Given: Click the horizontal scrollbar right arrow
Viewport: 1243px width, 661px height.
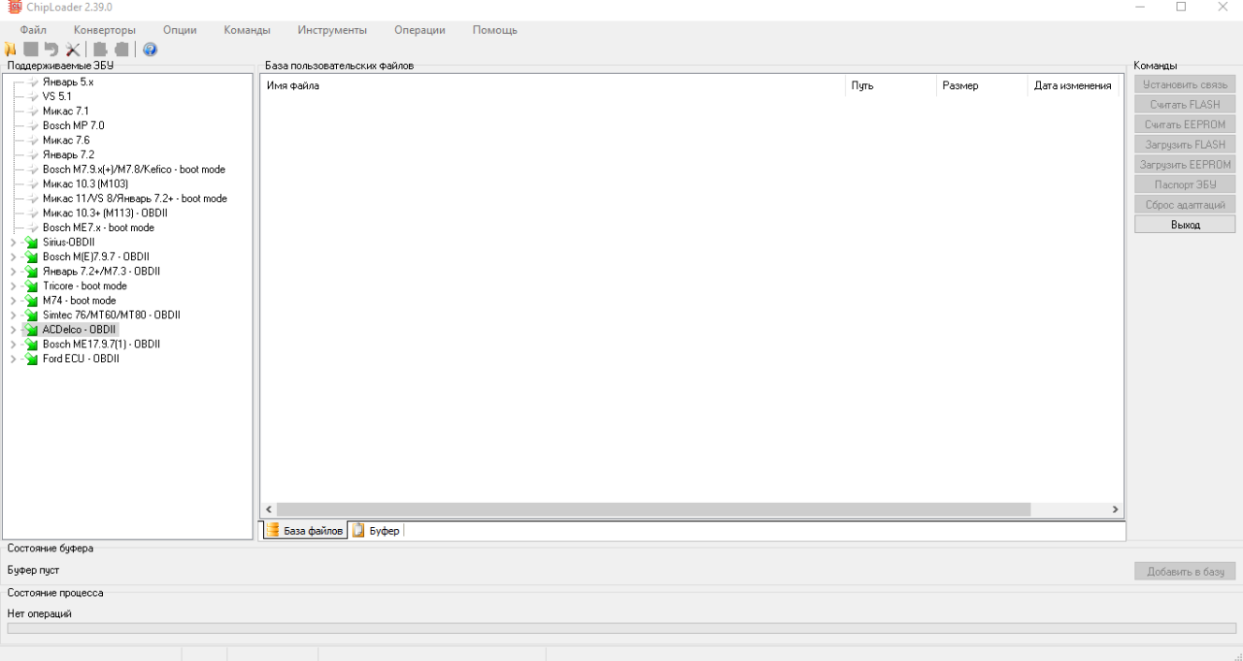Looking at the screenshot, I should click(x=1115, y=510).
